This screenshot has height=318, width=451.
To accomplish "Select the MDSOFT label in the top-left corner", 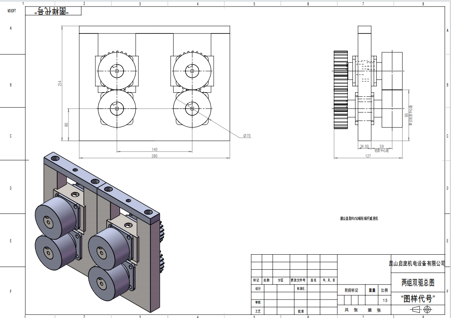I will [x=12, y=11].
